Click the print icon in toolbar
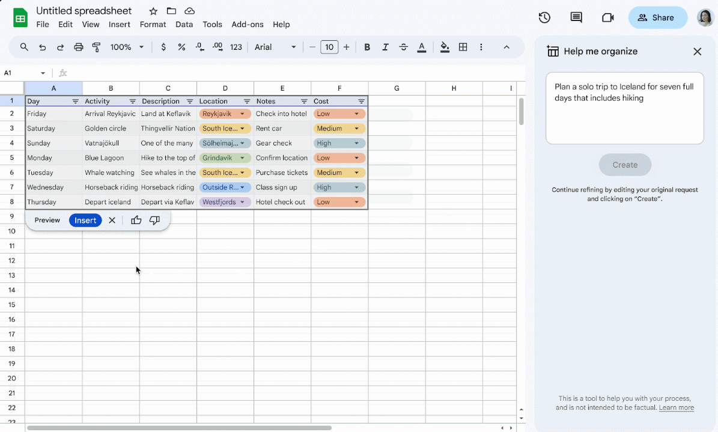Image resolution: width=718 pixels, height=432 pixels. [x=79, y=47]
